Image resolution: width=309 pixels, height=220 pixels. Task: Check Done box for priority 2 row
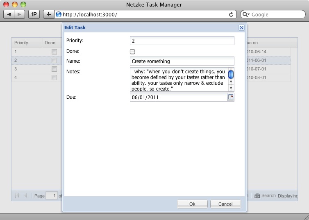(x=54, y=61)
